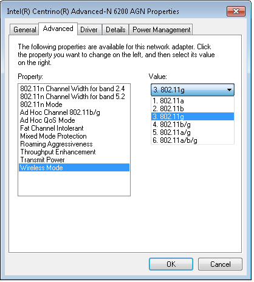
Task: Select Transmit Power property
Action: [x=74, y=160]
